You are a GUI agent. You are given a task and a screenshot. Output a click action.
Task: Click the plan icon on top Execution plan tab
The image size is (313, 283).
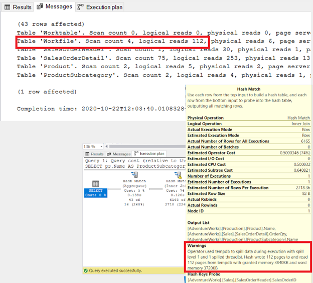tap(80, 7)
